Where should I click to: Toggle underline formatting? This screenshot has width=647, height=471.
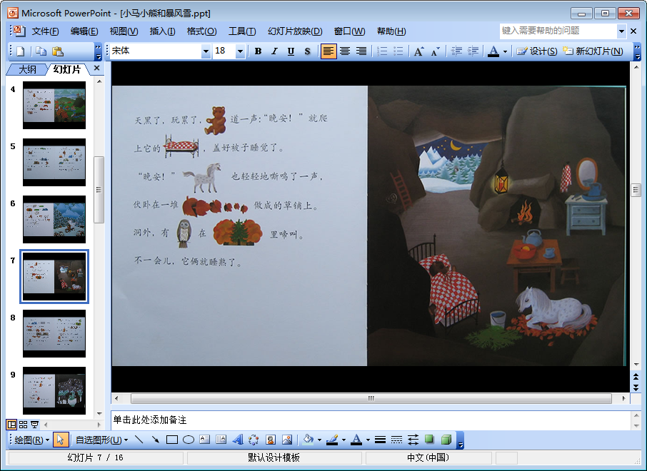[291, 51]
